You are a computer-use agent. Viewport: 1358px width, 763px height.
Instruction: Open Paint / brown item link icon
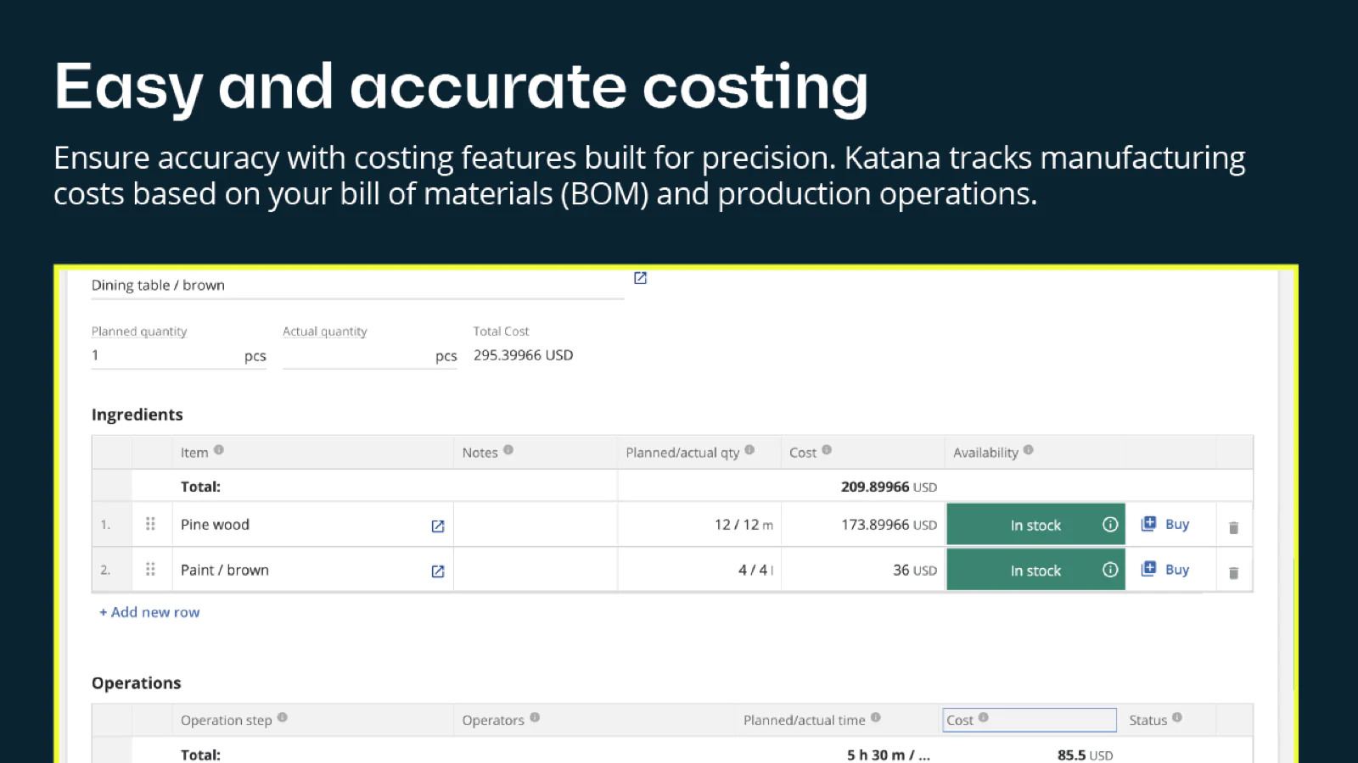click(x=438, y=571)
